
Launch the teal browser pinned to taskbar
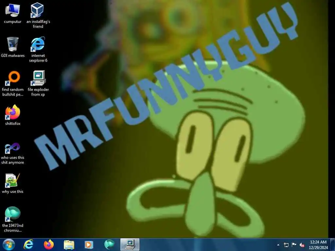pos(109,244)
